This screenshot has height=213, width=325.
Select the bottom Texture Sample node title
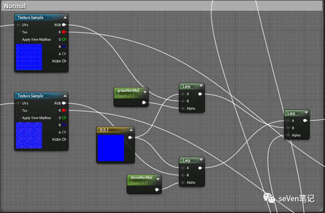tap(31, 96)
